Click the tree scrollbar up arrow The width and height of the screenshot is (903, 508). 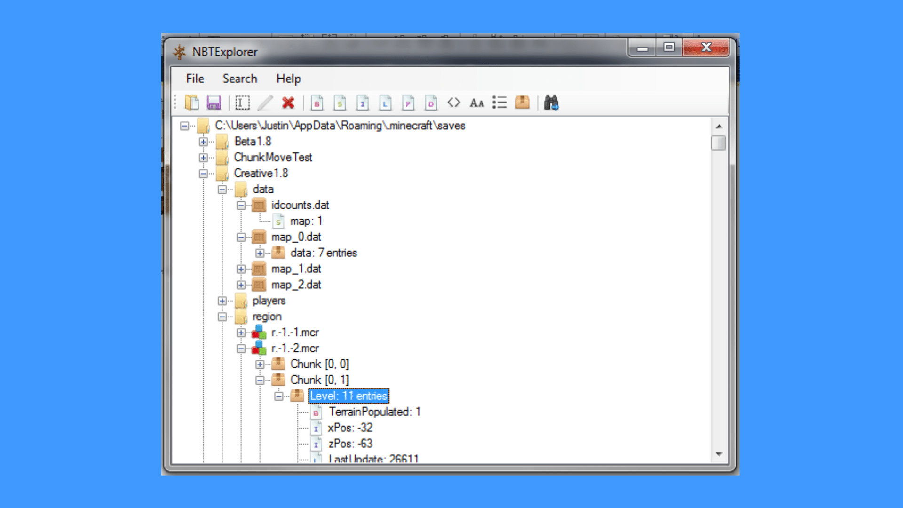pos(719,127)
